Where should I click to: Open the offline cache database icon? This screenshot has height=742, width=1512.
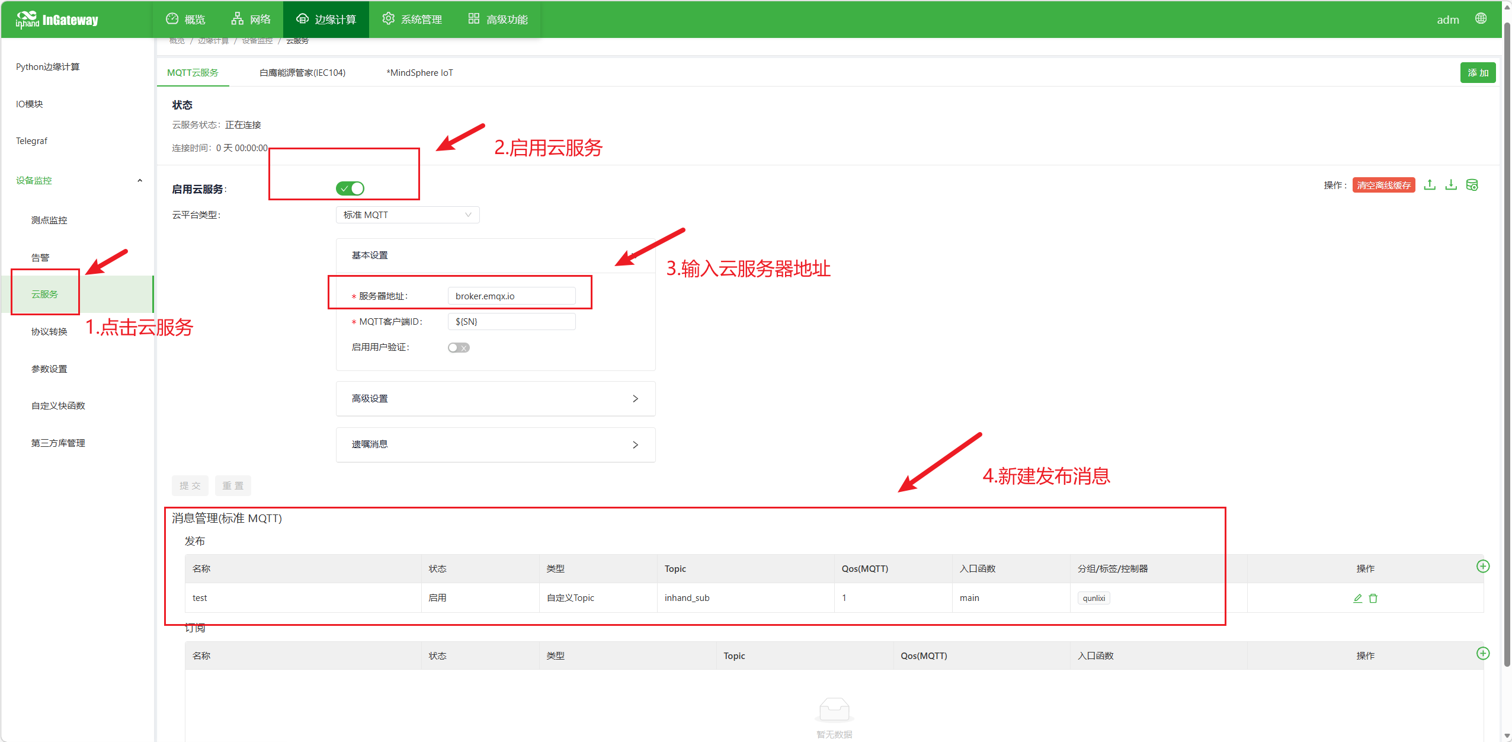coord(1472,185)
